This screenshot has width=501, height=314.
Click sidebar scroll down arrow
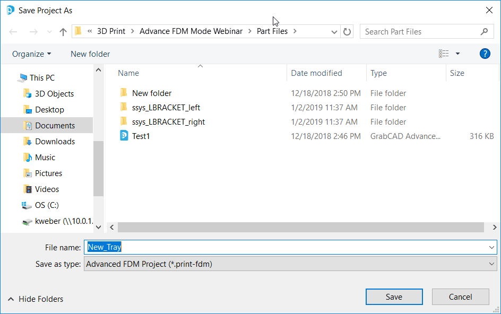point(98,227)
